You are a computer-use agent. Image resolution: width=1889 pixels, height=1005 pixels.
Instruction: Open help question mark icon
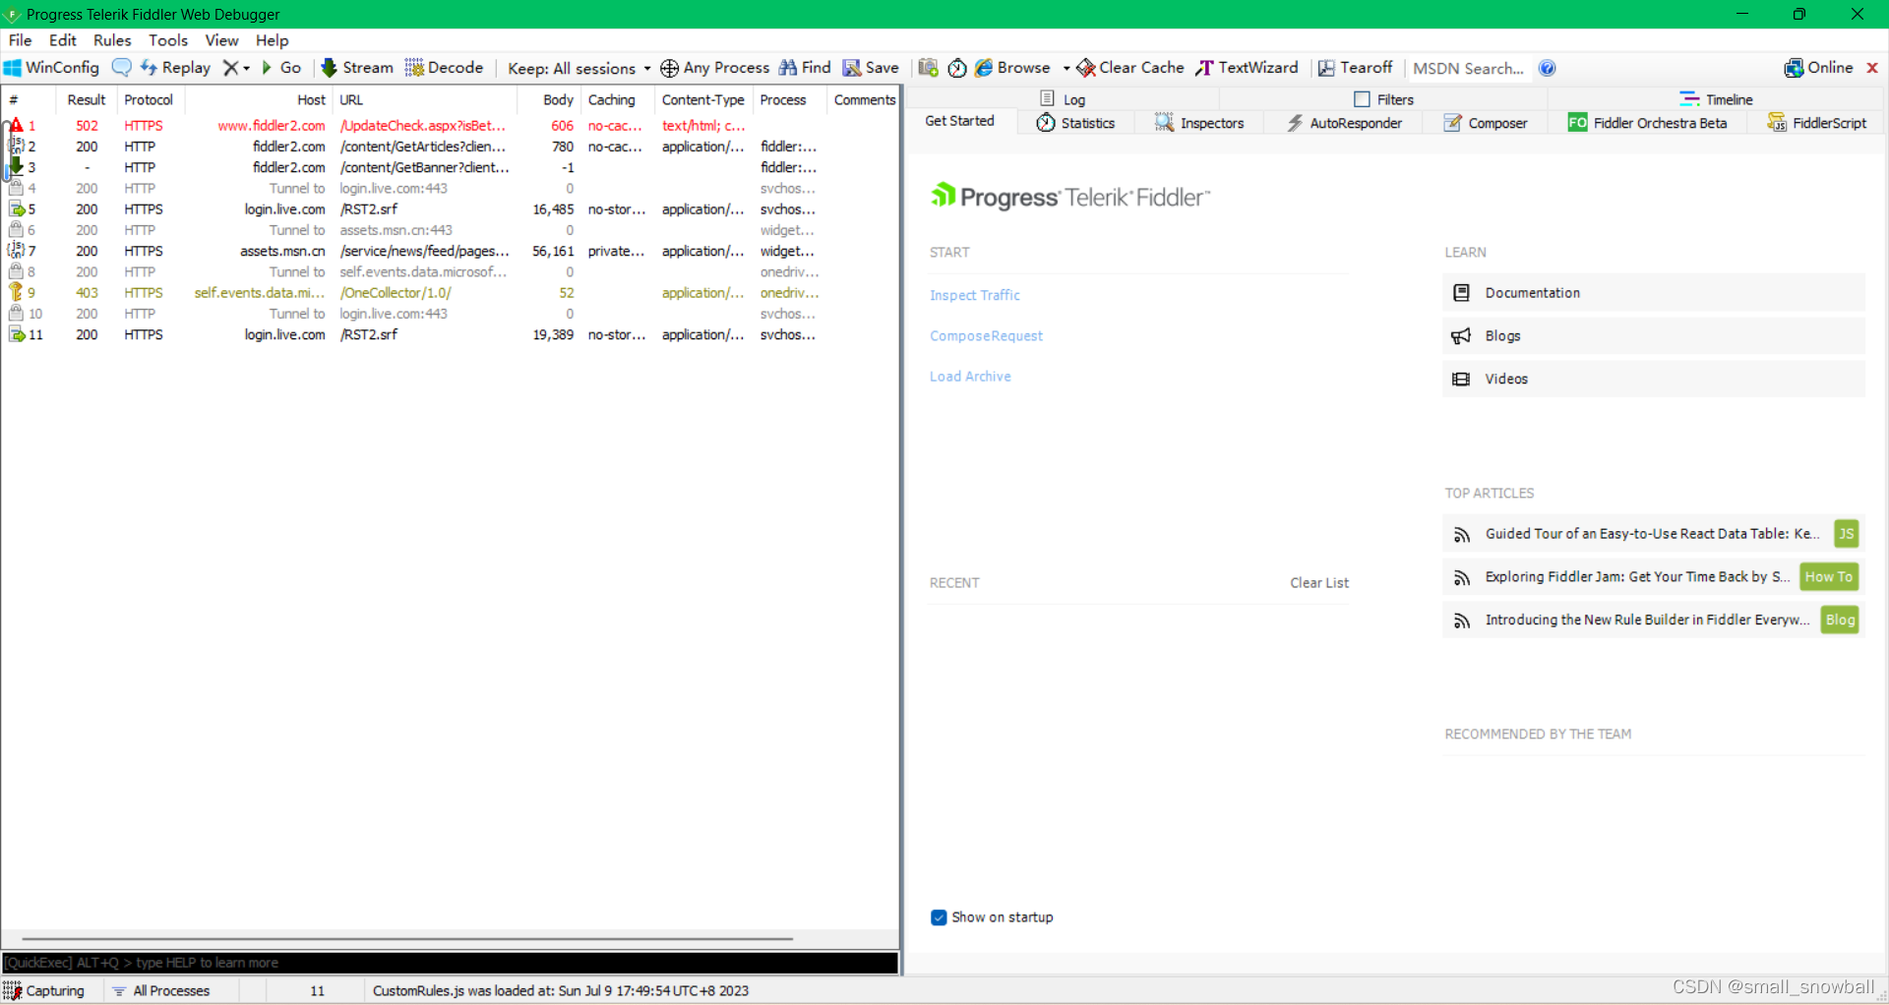(x=1547, y=68)
